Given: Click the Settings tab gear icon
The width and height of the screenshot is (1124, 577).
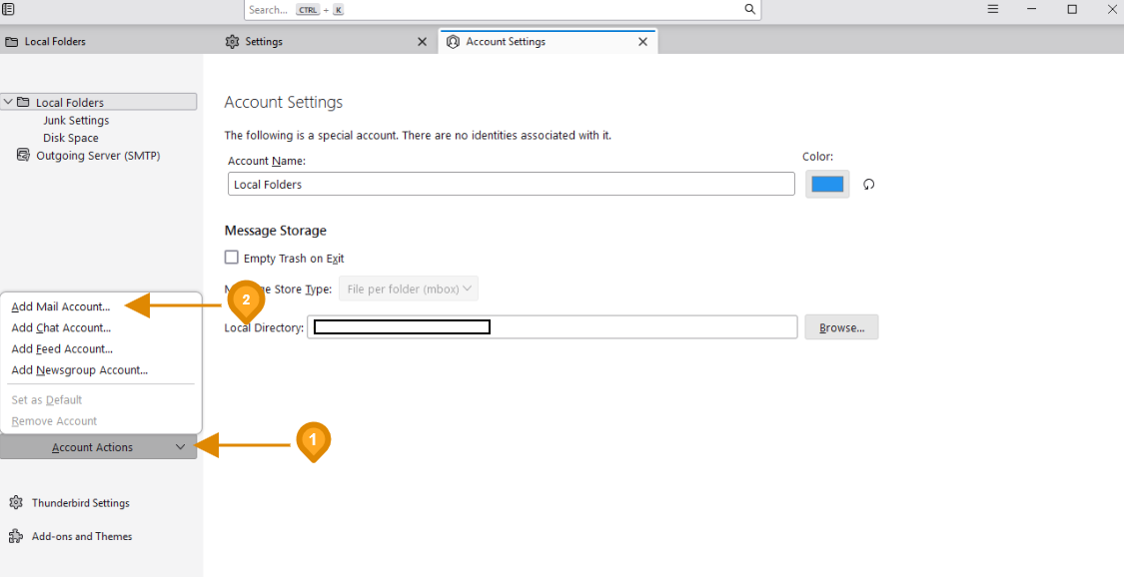Looking at the screenshot, I should (x=232, y=42).
